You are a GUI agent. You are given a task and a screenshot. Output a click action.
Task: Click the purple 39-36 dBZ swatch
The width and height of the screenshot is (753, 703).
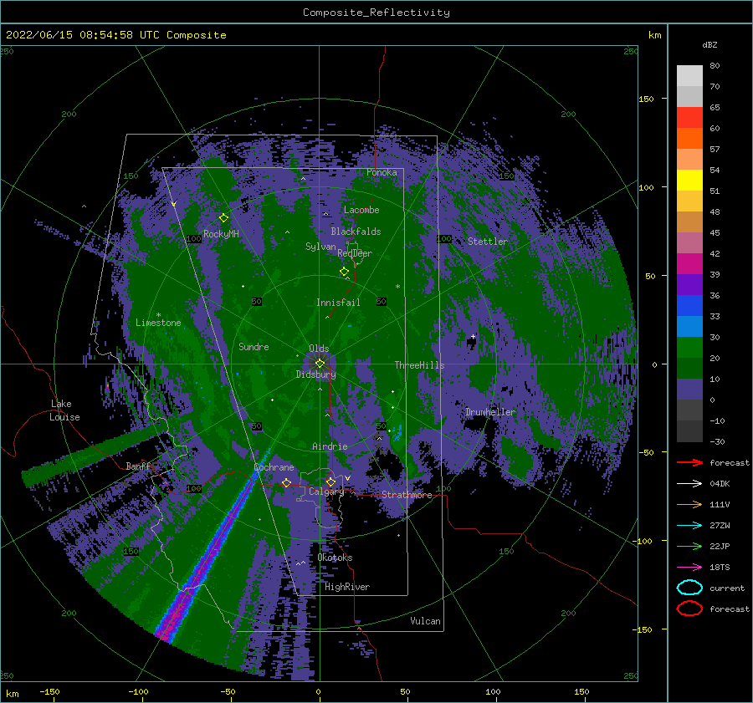point(689,285)
